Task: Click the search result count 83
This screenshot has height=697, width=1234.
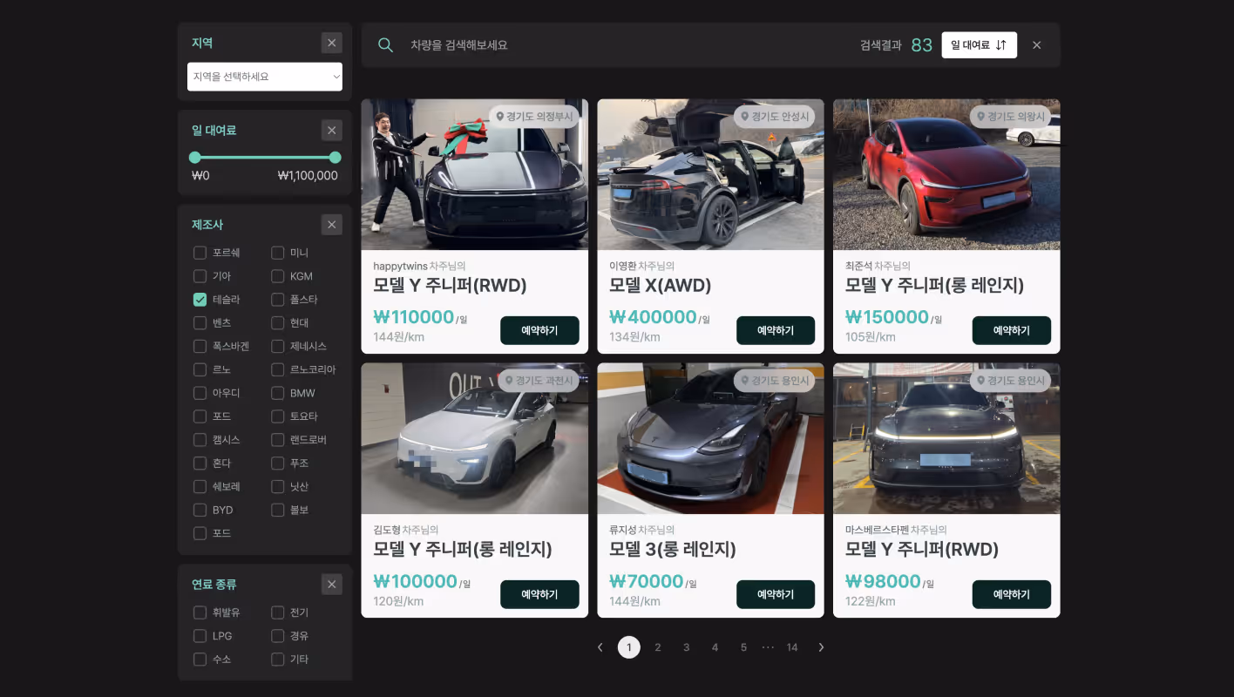Action: click(922, 45)
